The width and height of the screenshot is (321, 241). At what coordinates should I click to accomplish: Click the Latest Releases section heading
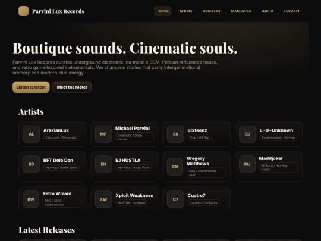47,230
